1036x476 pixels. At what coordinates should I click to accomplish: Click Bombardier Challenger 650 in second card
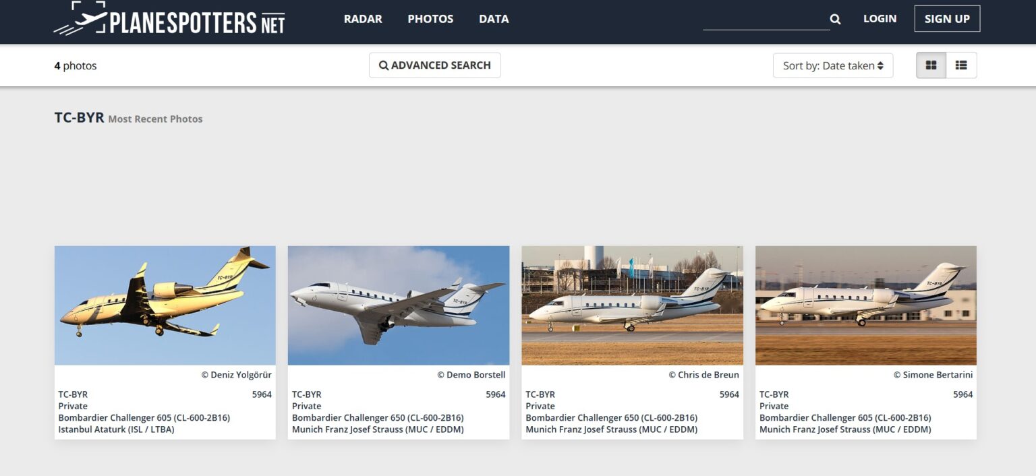[378, 418]
